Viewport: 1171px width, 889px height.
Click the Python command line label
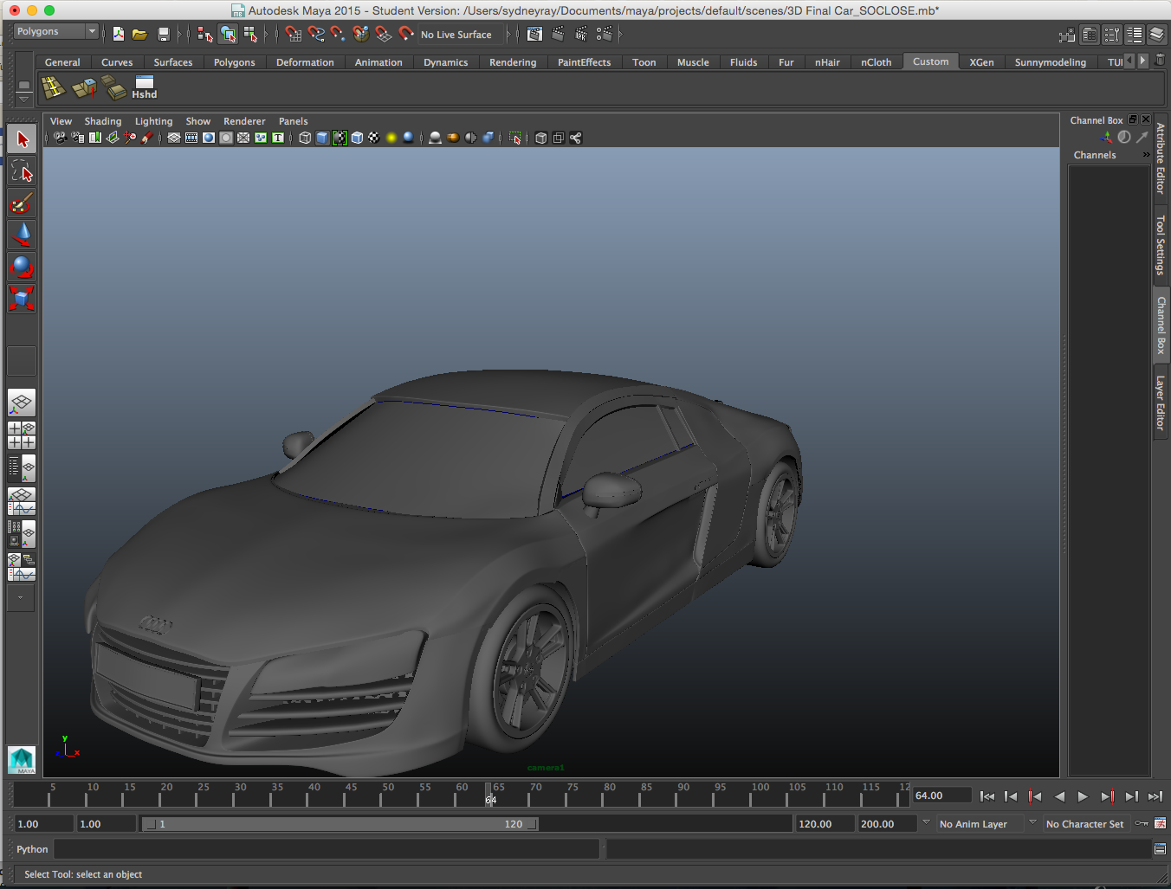[x=32, y=849]
